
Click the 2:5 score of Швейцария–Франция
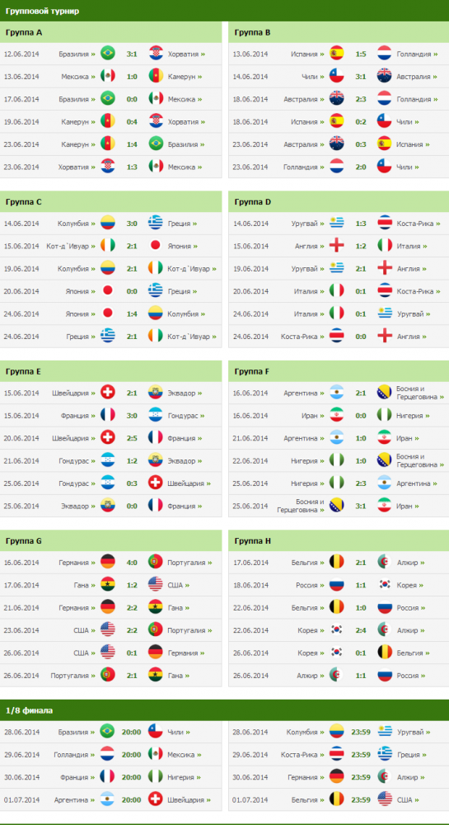coord(132,438)
